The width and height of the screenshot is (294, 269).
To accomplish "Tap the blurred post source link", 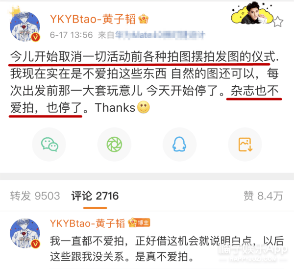I will tap(160, 35).
